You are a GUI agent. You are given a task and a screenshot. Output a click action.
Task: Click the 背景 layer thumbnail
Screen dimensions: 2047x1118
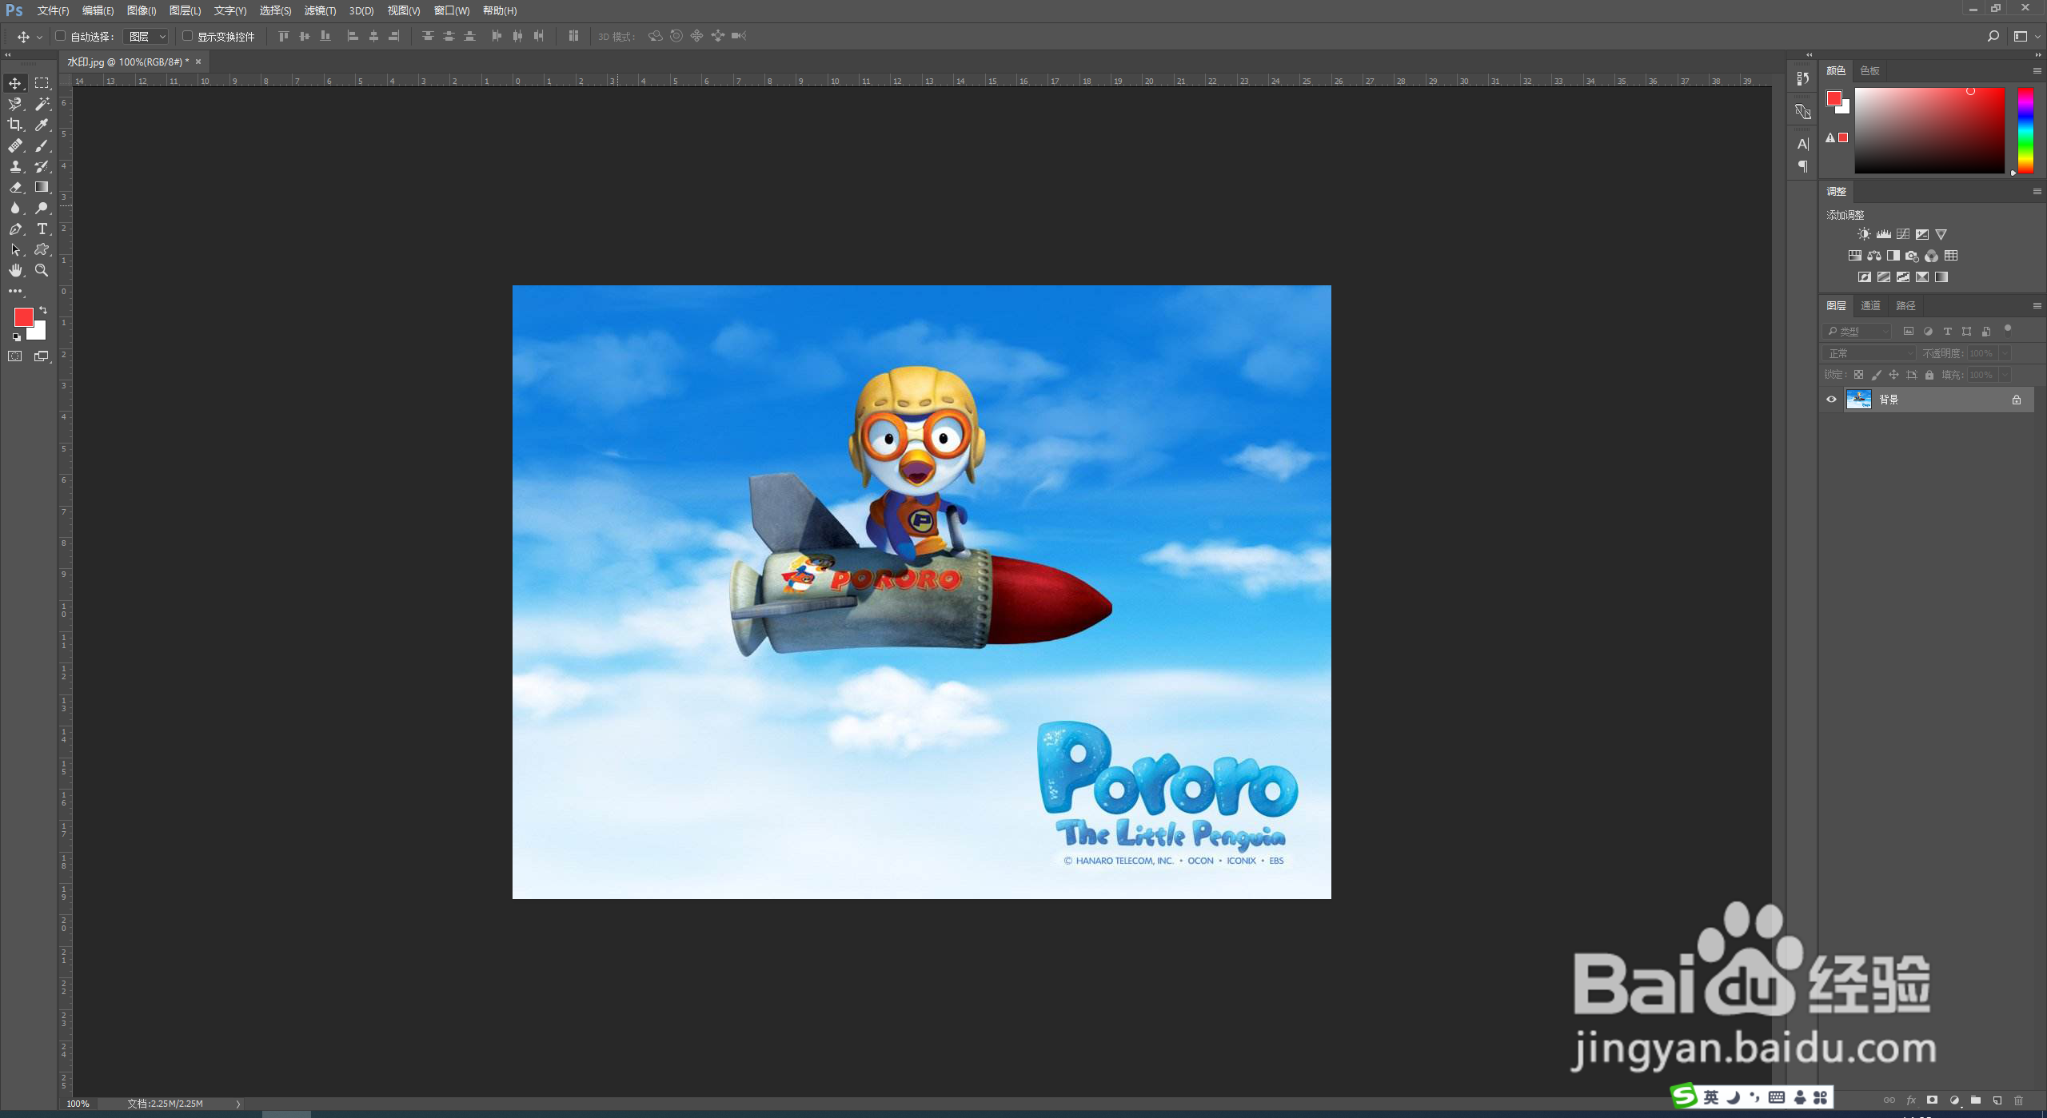(1858, 400)
